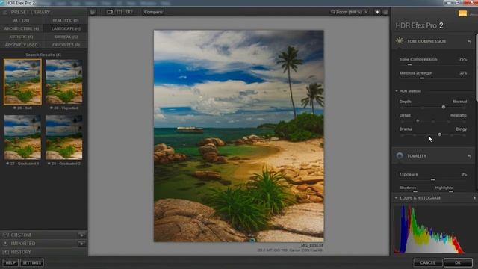The height and width of the screenshot is (269, 478).
Task: Select the ARTISTIC presets category
Action: click(x=22, y=37)
